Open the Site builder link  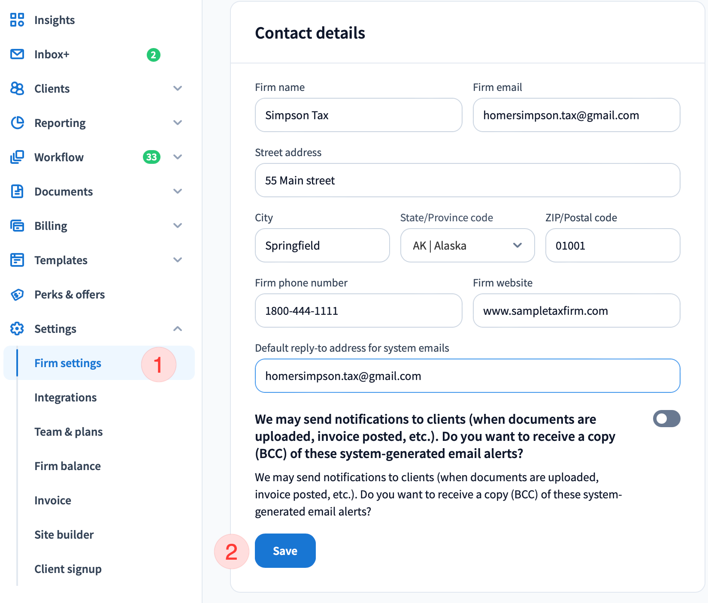point(64,535)
